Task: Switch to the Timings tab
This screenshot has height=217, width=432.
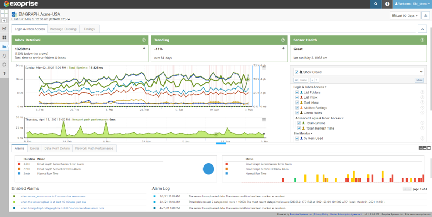Action: (90, 29)
